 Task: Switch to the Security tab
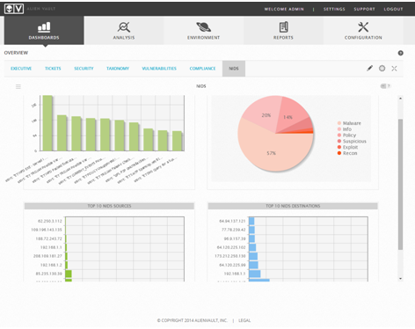pos(84,69)
